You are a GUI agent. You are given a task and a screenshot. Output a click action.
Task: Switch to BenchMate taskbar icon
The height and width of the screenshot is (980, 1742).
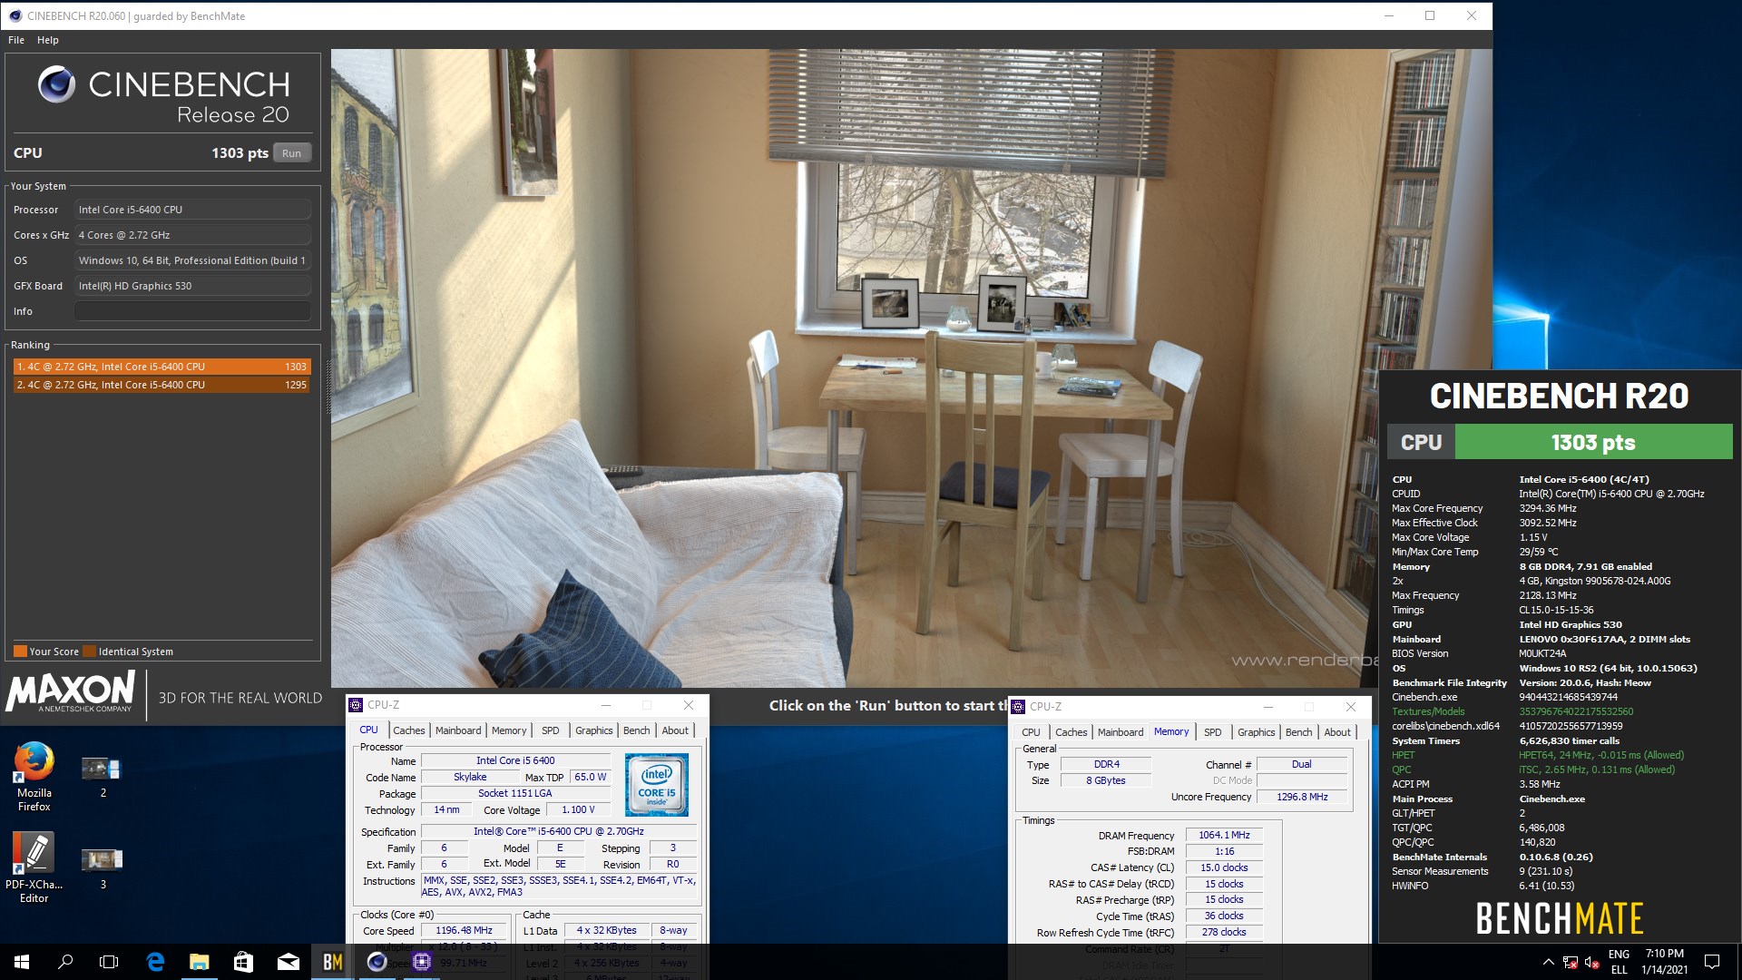click(x=332, y=962)
